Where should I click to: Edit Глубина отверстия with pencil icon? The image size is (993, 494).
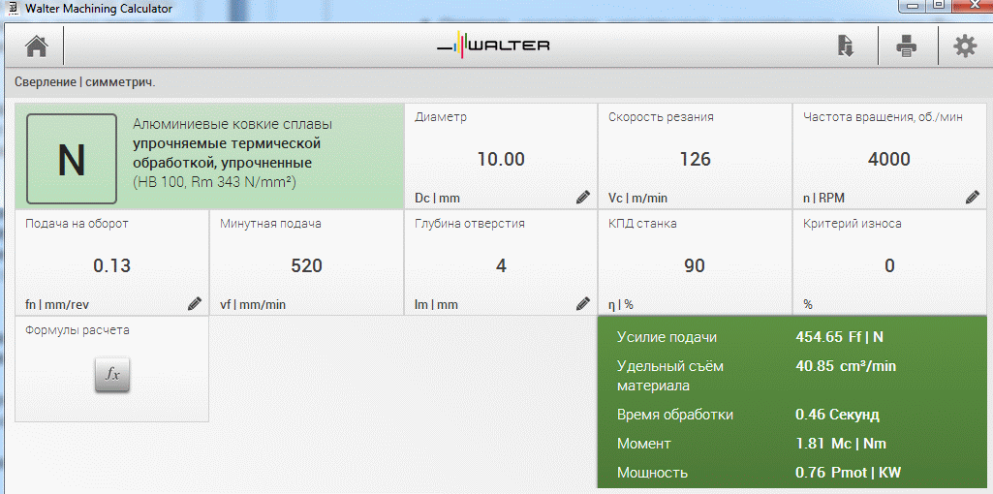(583, 303)
